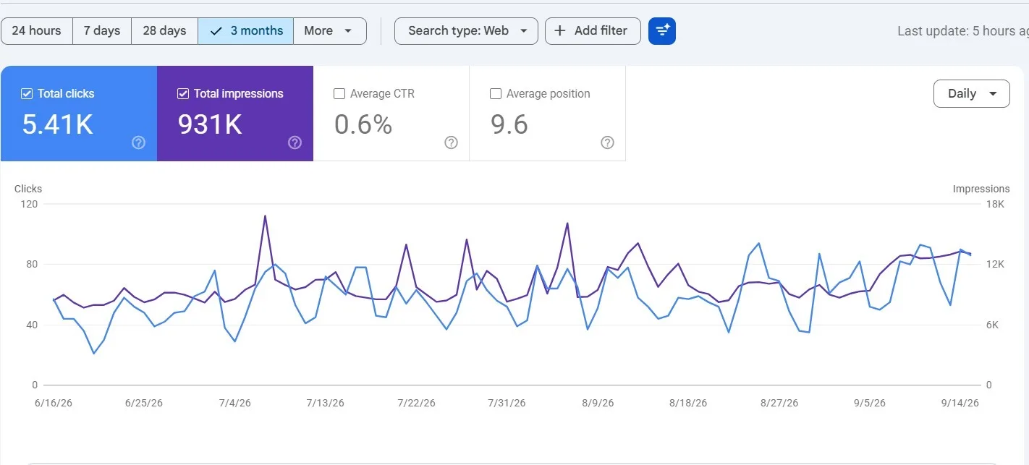Viewport: 1029px width, 465px height.
Task: Click the impressions peak near 7/4/26
Action: [265, 216]
